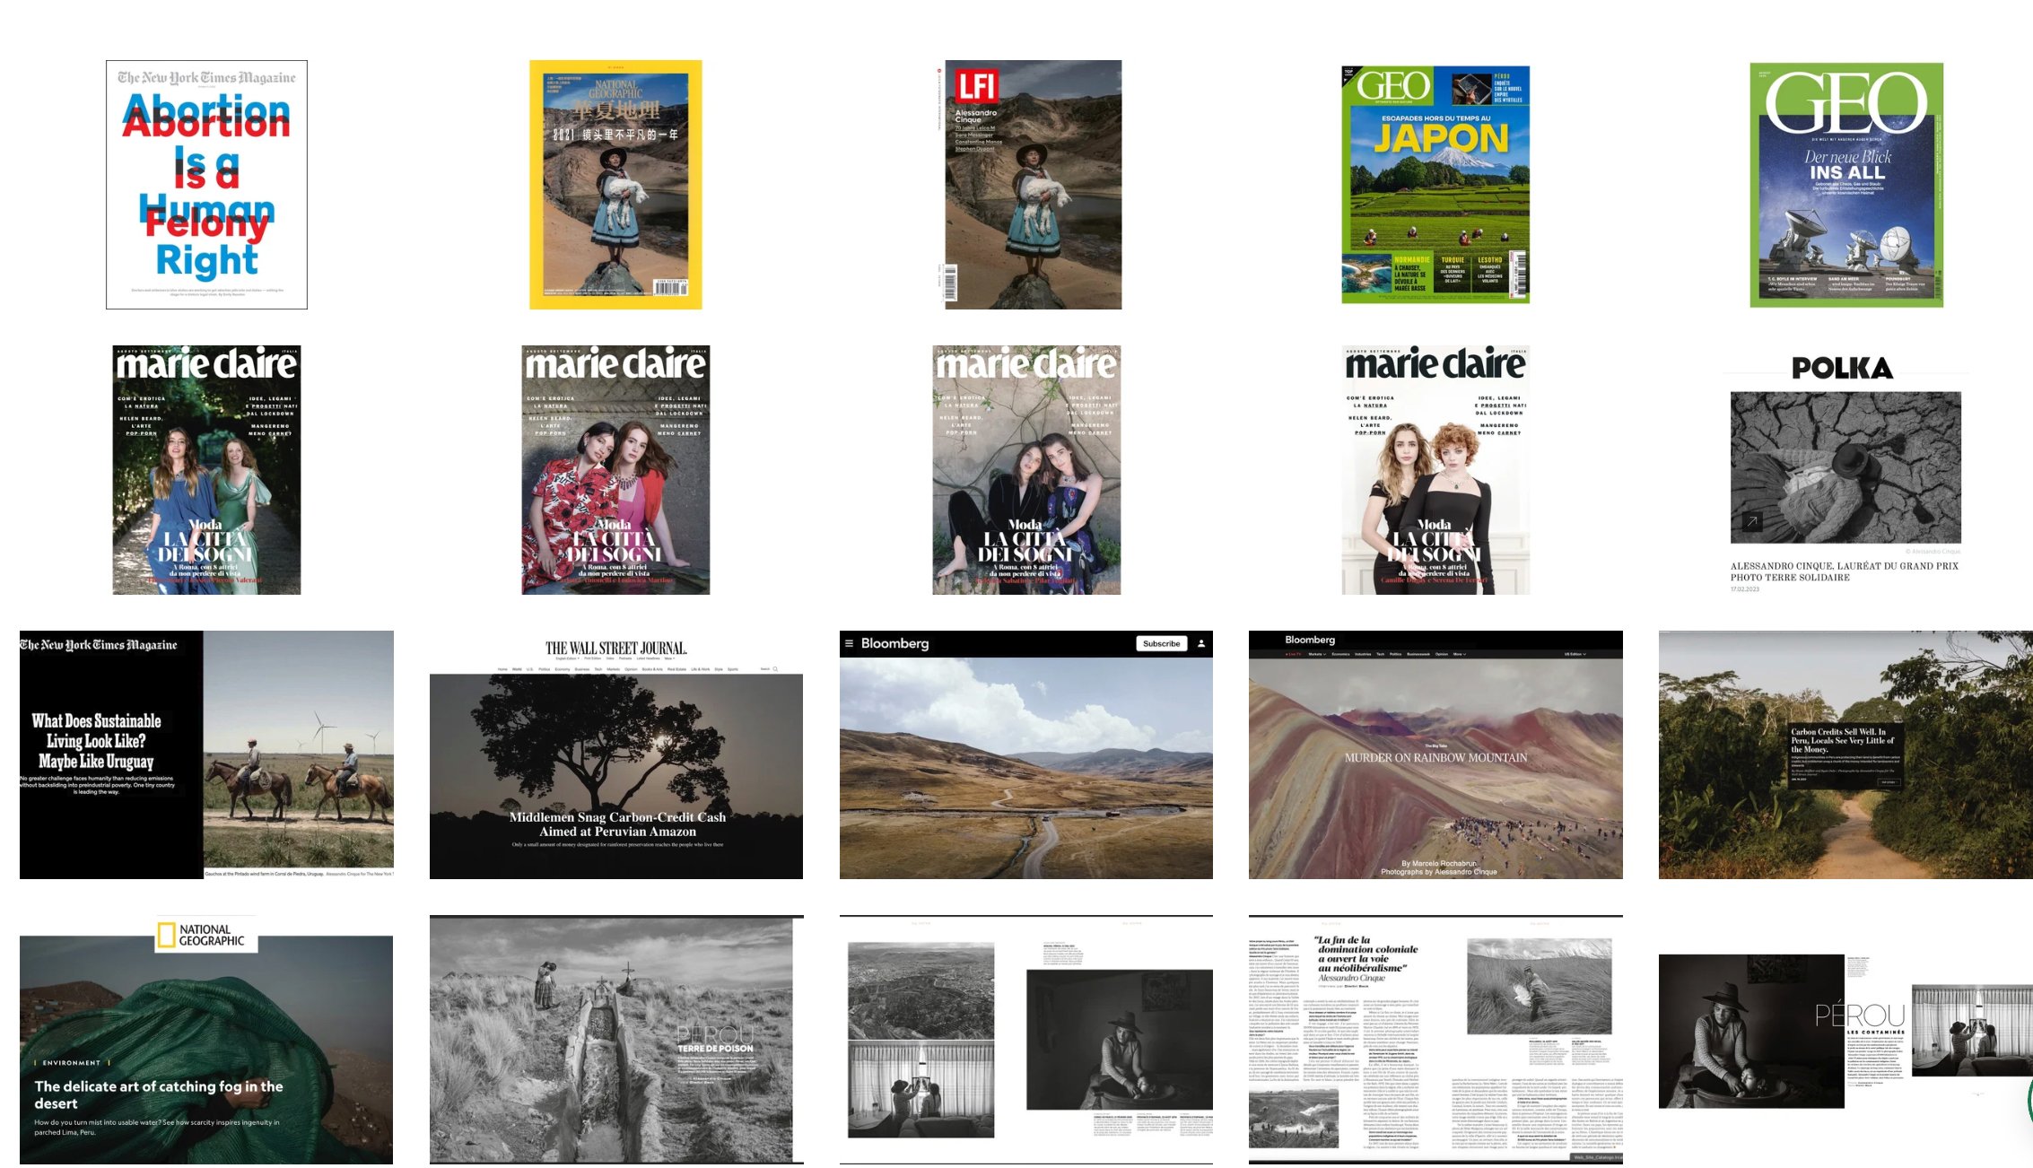Click The Wall Street Journal masthead logo
Viewport: 2033px width, 1168px height.
615,648
